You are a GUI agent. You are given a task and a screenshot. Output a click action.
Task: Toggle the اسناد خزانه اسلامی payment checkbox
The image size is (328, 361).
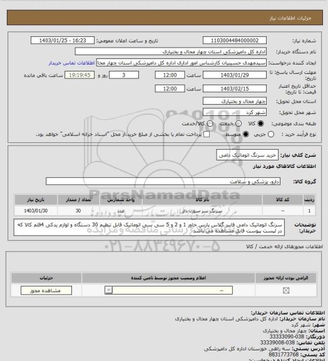[x=207, y=134]
